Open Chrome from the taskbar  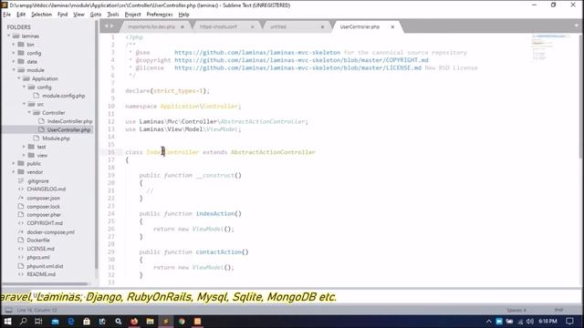[182, 322]
